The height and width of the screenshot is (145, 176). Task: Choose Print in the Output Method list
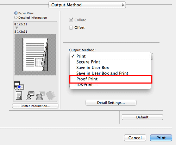point(110,56)
